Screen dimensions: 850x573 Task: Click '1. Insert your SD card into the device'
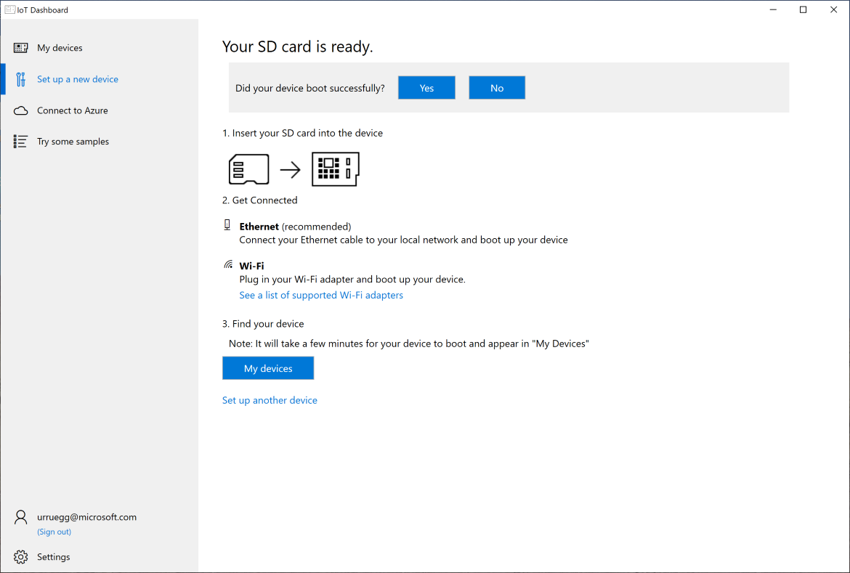[x=302, y=133]
